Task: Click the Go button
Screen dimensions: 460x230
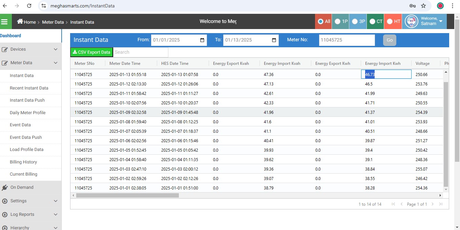Action: 390,40
